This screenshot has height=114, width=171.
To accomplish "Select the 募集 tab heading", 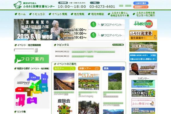I will point(114,68).
